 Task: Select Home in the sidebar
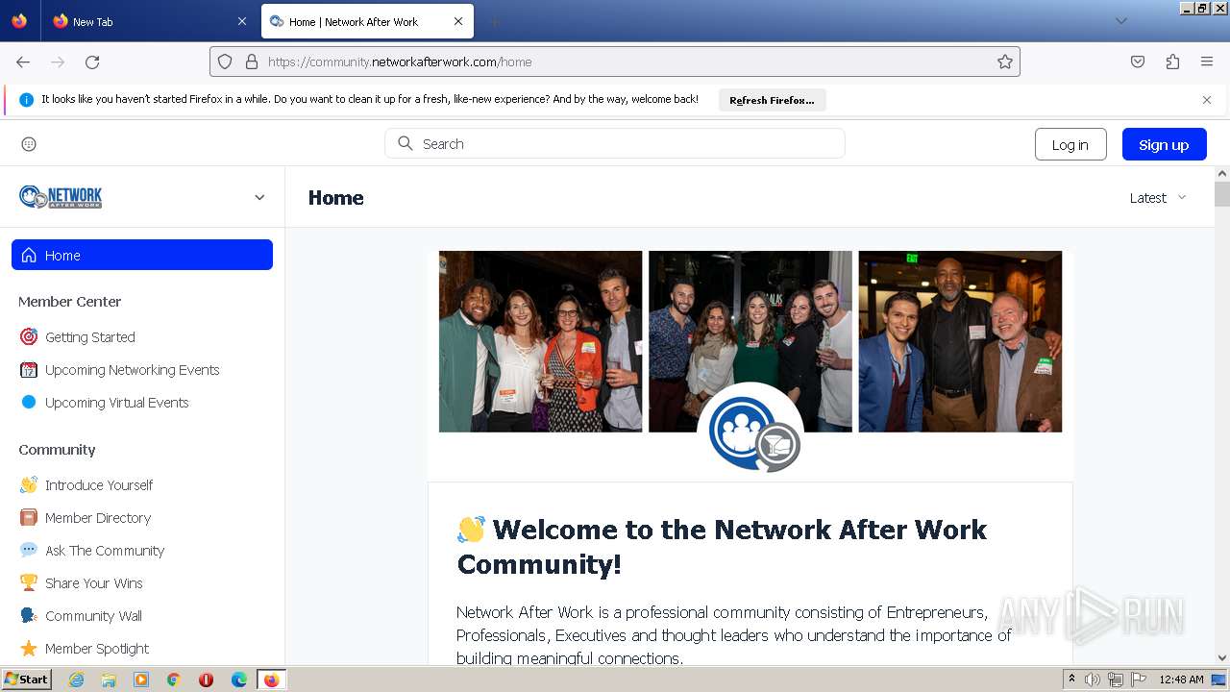point(142,255)
